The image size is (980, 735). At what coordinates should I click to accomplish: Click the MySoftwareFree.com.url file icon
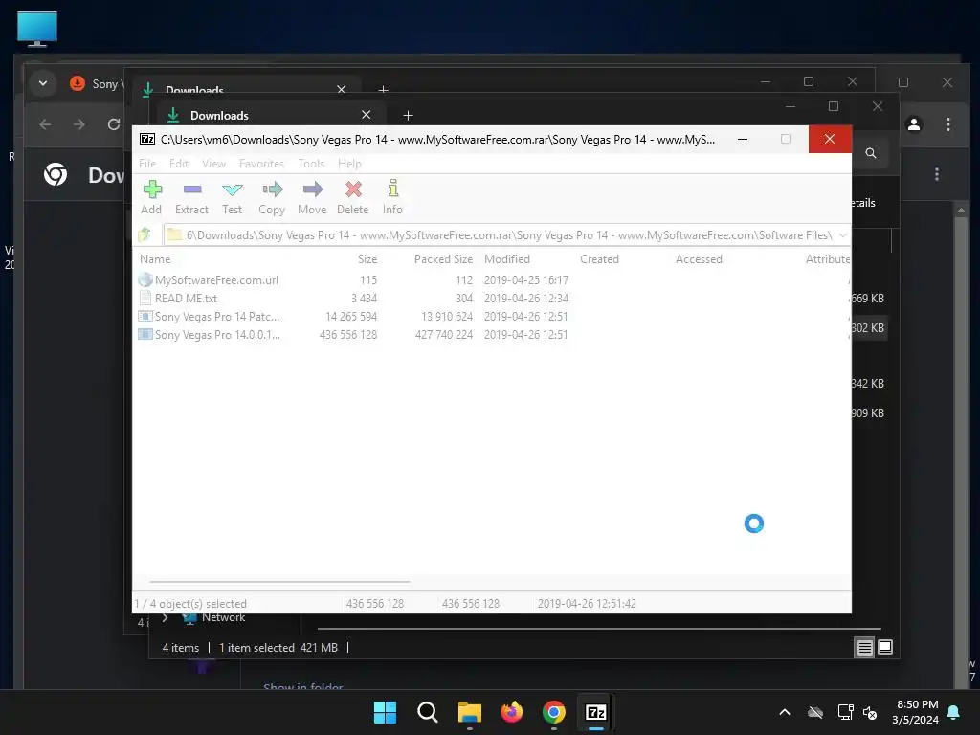click(145, 279)
